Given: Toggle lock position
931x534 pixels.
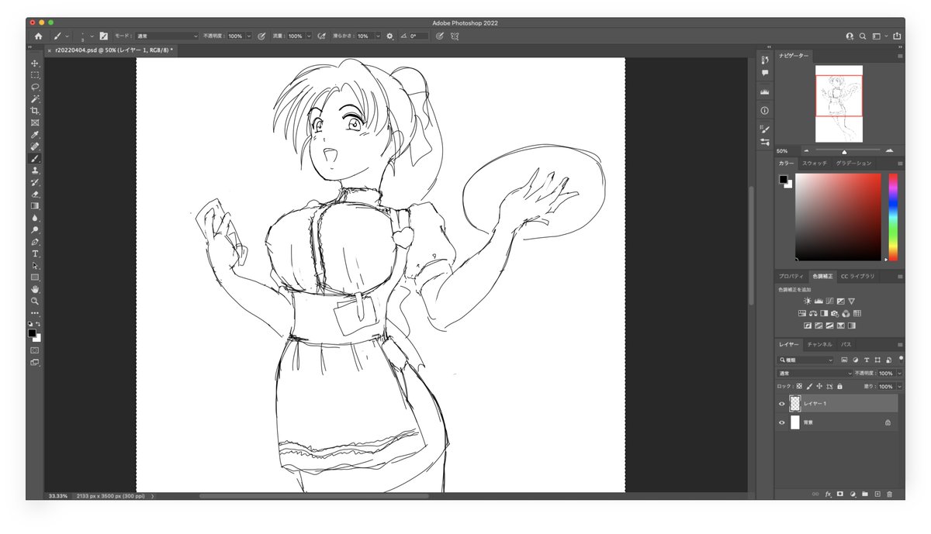Looking at the screenshot, I should [819, 386].
